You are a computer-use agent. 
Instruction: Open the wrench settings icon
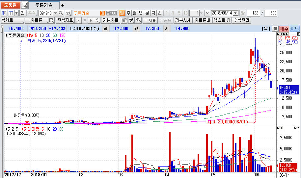point(138,20)
